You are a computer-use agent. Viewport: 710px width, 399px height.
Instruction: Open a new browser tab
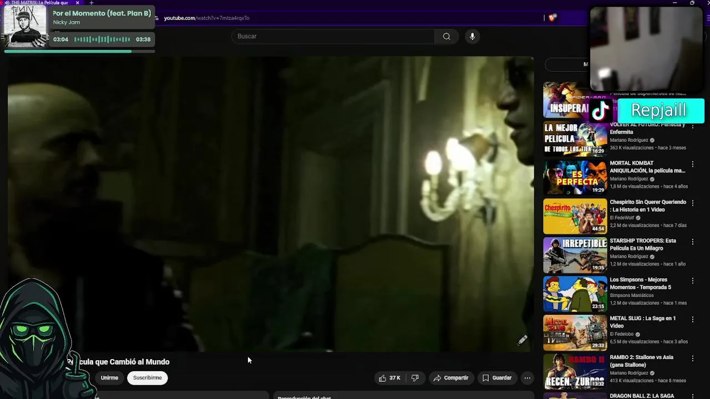click(92, 3)
